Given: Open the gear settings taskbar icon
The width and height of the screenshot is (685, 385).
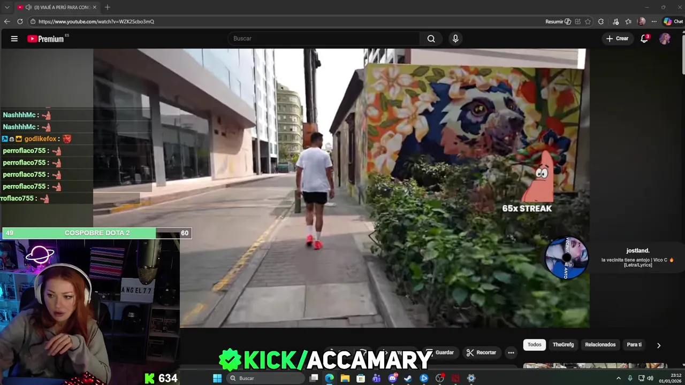Looking at the screenshot, I should [471, 378].
